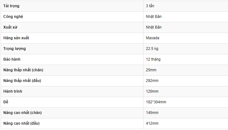
Task: Click the 'Công nghệ' row label
Action: point(13,17)
